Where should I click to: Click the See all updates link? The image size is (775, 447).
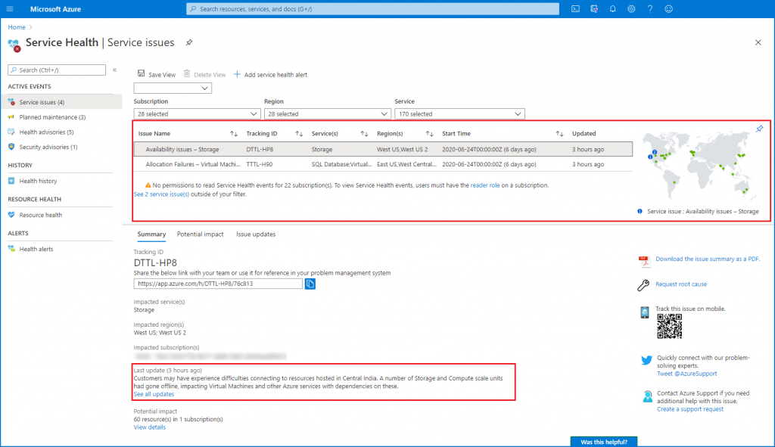click(154, 394)
